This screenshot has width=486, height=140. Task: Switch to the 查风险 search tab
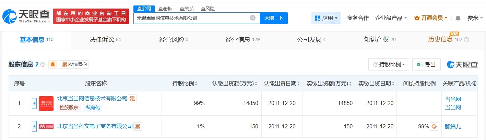[208, 9]
